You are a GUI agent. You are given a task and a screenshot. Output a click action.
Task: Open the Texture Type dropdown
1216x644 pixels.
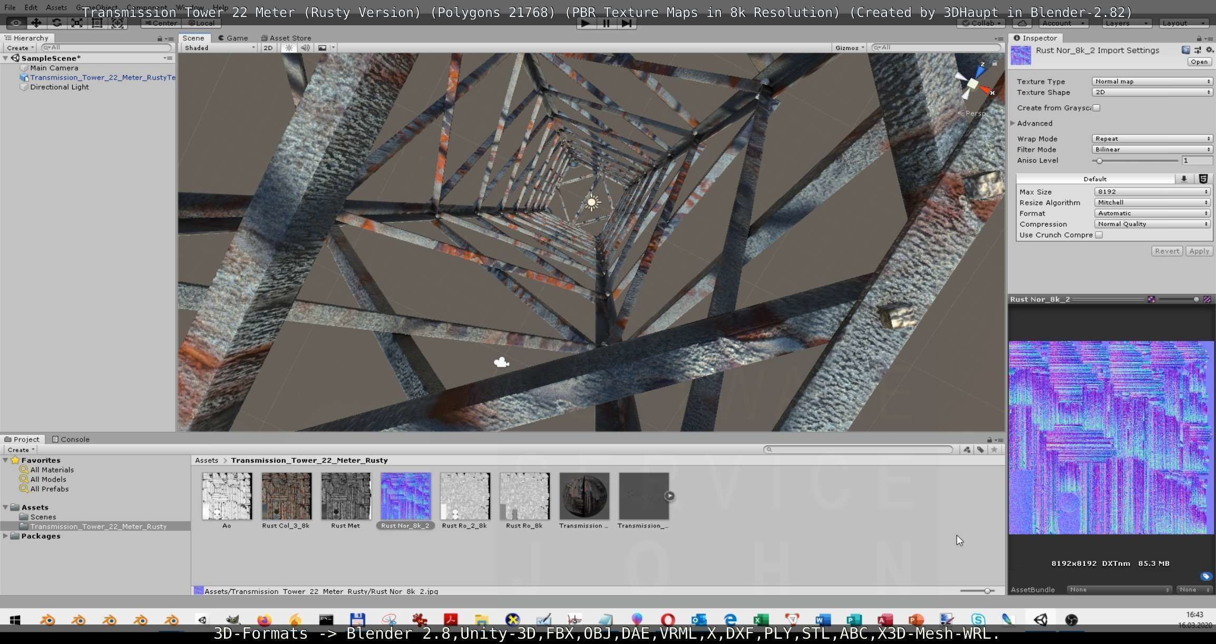pos(1152,82)
